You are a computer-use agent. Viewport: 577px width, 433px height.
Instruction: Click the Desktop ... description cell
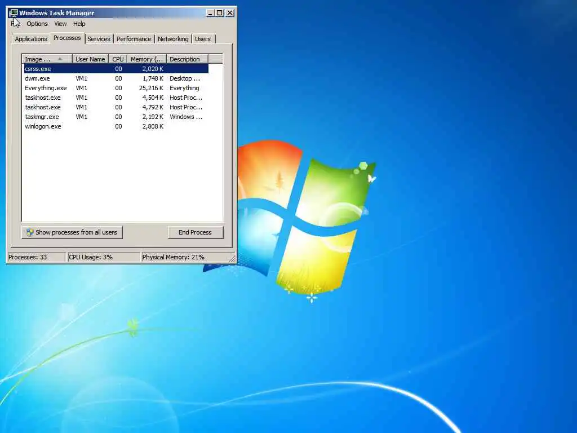click(x=185, y=78)
